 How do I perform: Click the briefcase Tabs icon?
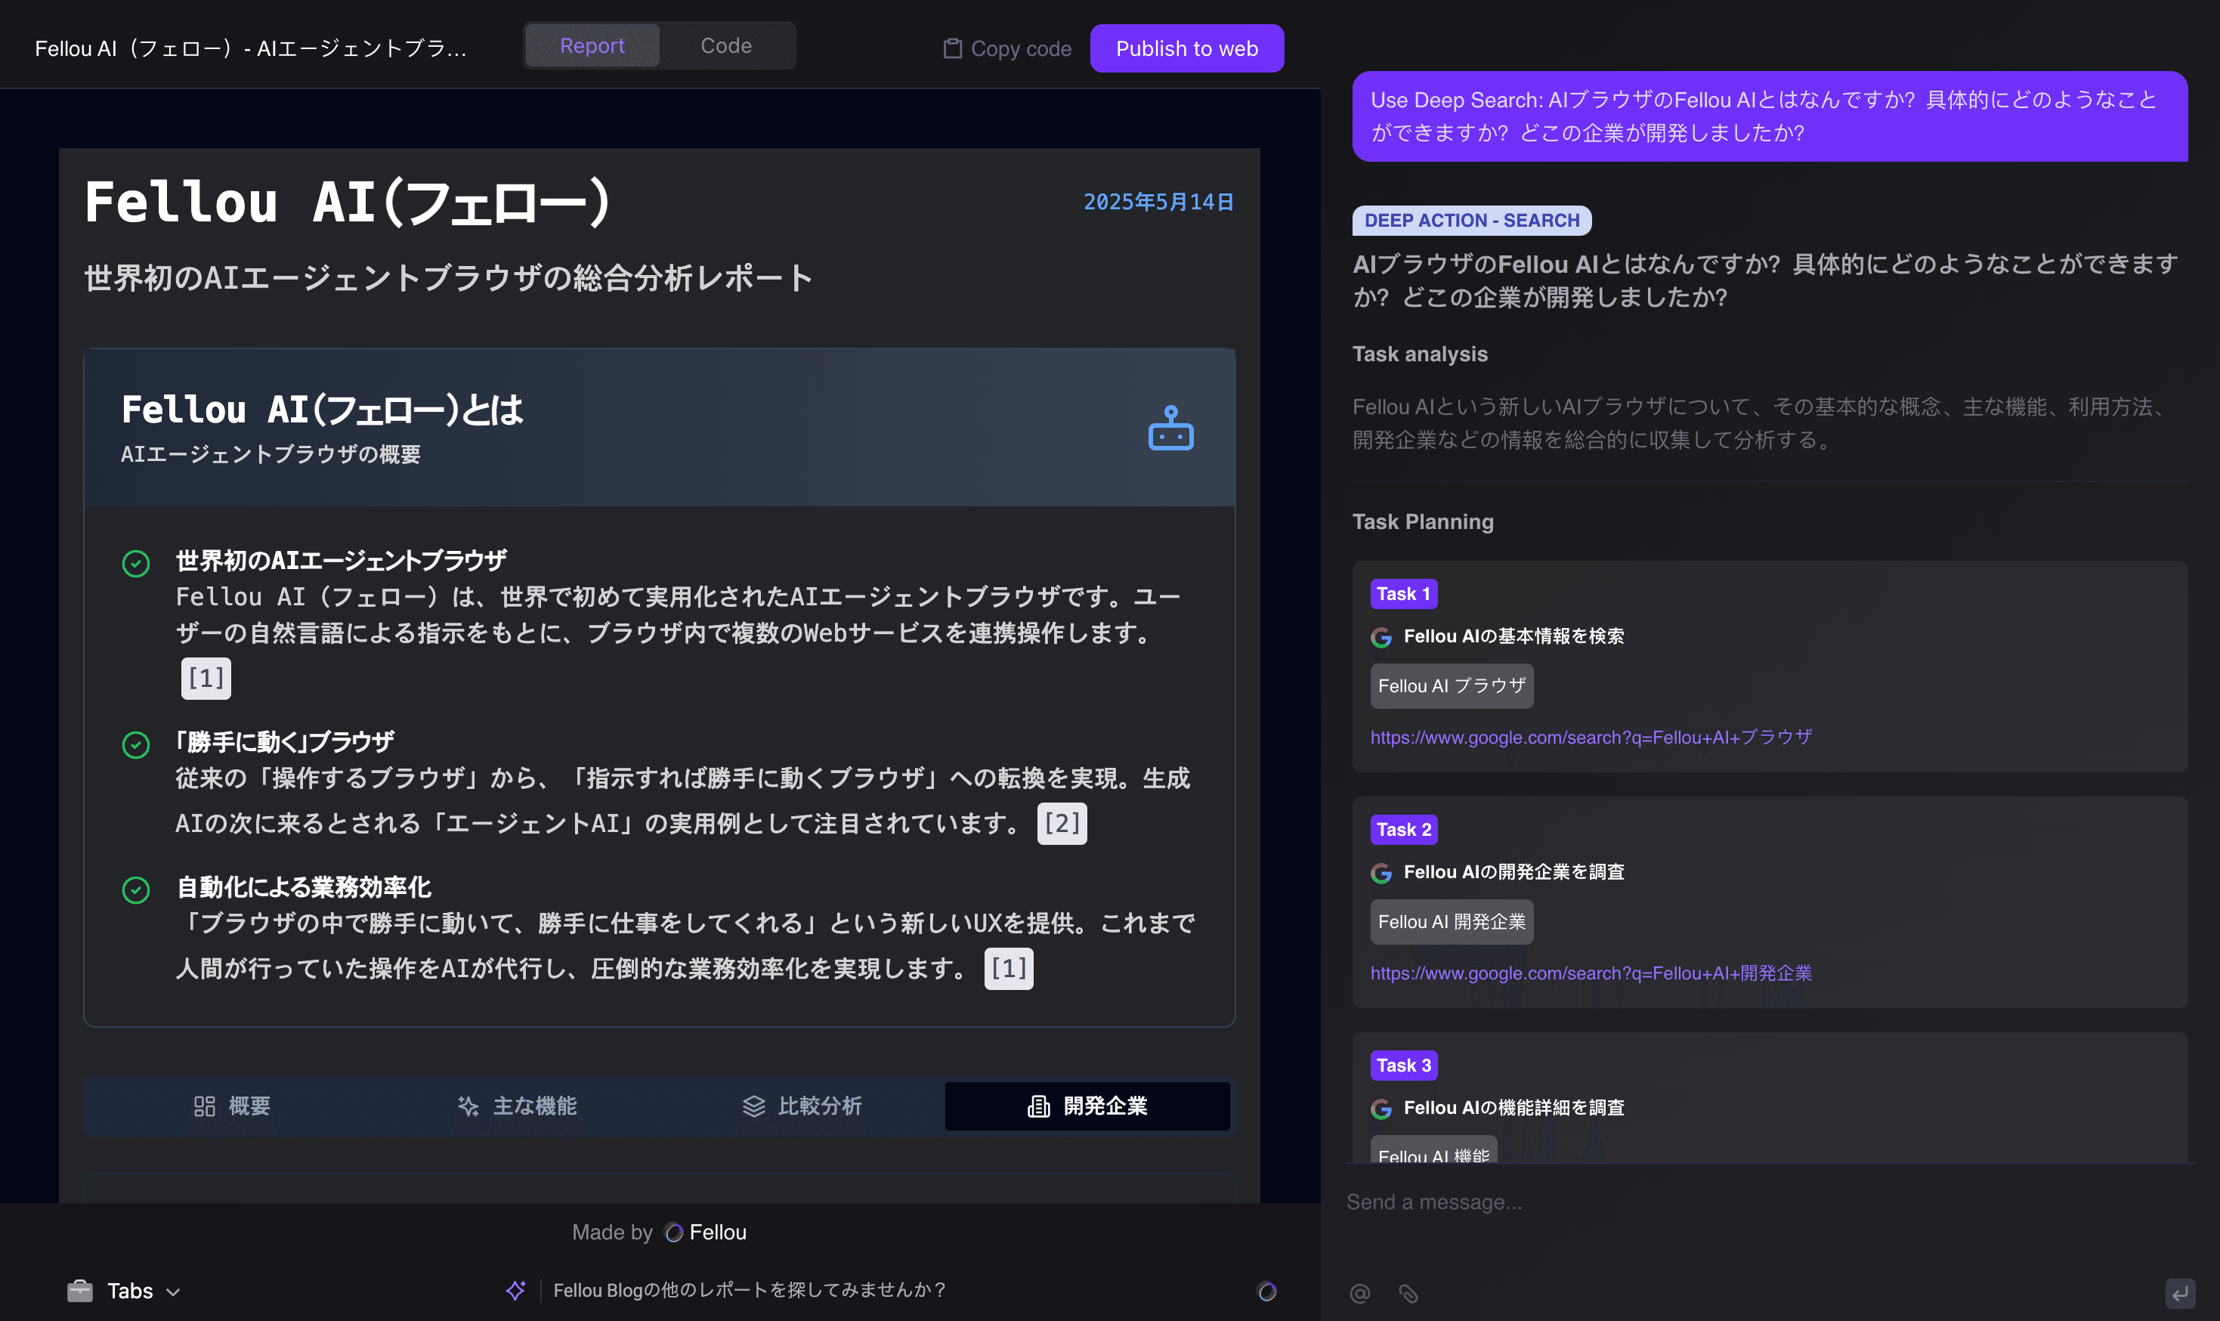tap(79, 1290)
